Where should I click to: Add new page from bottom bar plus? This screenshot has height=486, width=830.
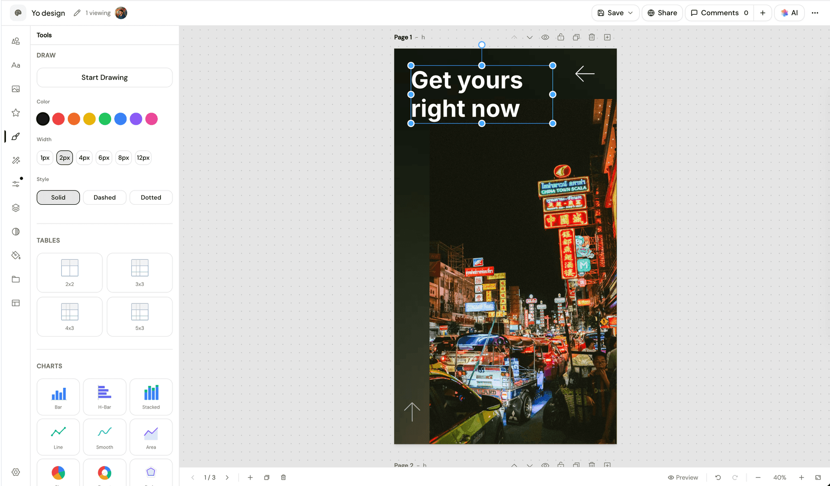[x=250, y=478]
